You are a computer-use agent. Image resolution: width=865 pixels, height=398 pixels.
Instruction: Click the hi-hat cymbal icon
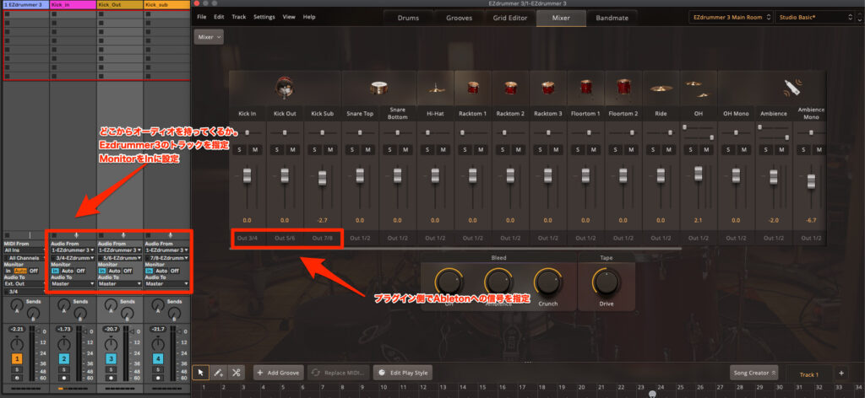436,88
